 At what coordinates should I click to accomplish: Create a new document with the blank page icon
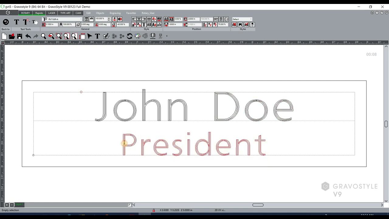pos(4,36)
